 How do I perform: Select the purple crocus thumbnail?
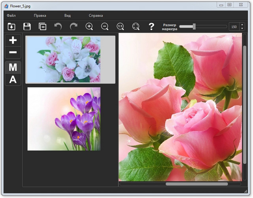(64, 119)
